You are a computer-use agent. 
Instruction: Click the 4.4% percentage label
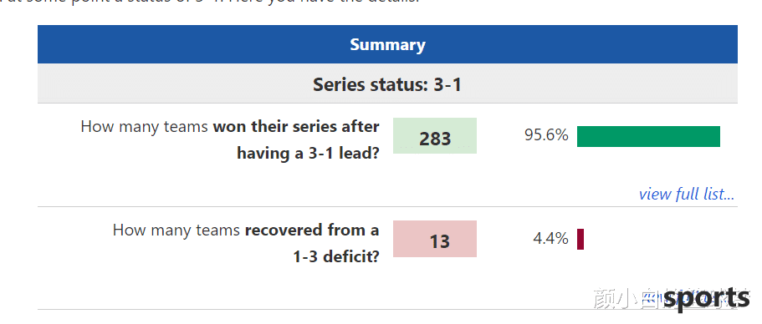point(550,238)
